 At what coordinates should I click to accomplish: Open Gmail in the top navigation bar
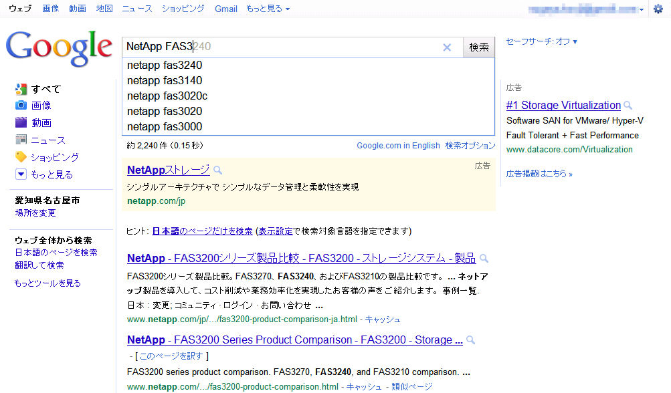click(226, 9)
